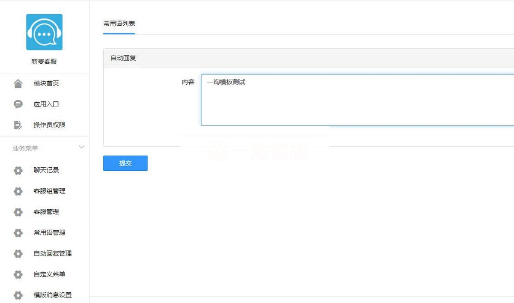Screen dimensions: 514x303
Task: Click the chat bubble icon beside 应用入口
Action: tap(18, 104)
